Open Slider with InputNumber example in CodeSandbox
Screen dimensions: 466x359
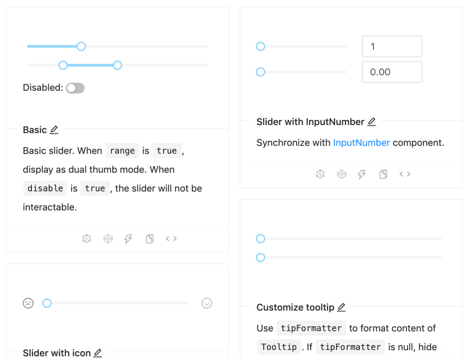(x=320, y=174)
